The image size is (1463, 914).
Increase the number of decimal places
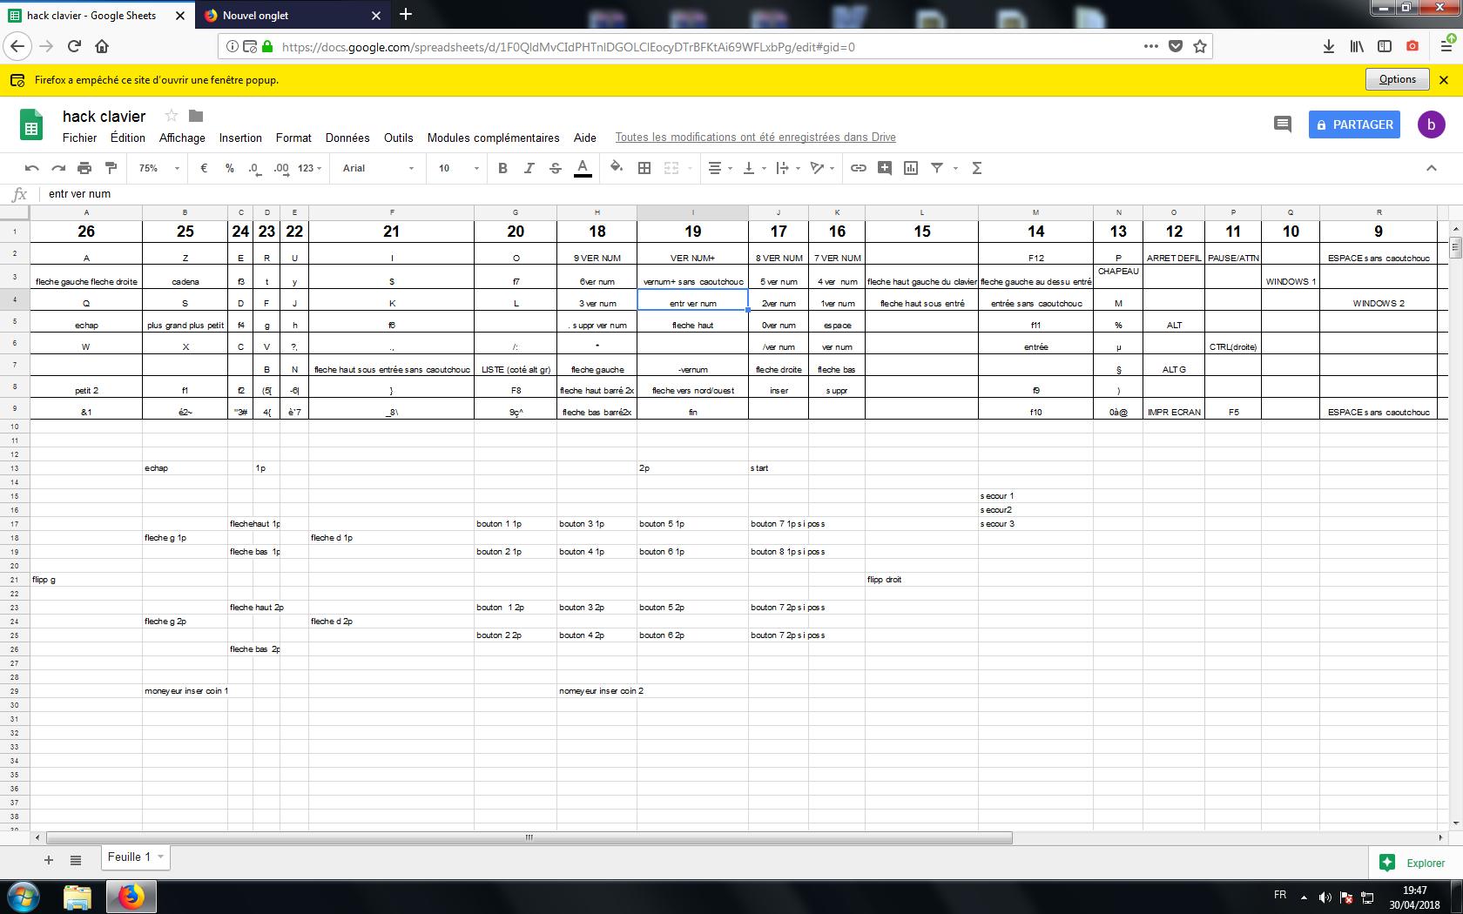click(280, 168)
